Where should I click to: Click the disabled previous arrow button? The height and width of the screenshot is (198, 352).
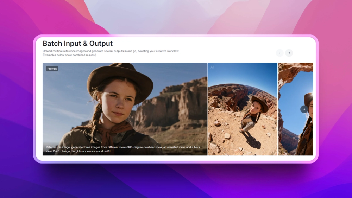point(279,53)
